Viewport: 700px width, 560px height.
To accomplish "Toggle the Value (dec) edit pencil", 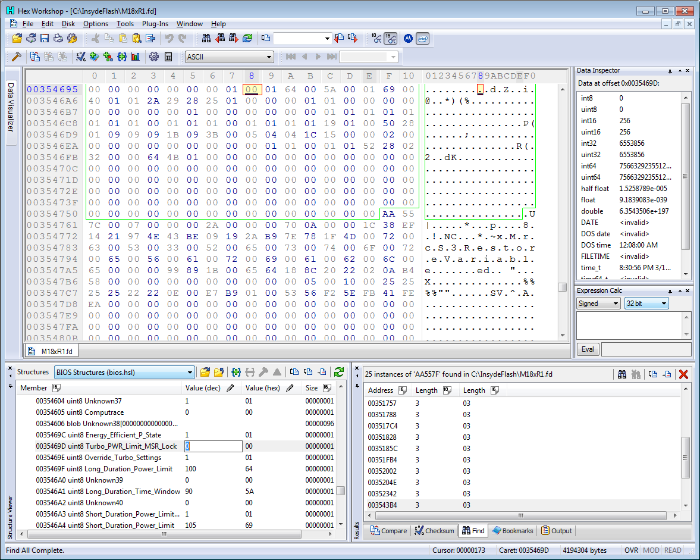I will click(230, 387).
